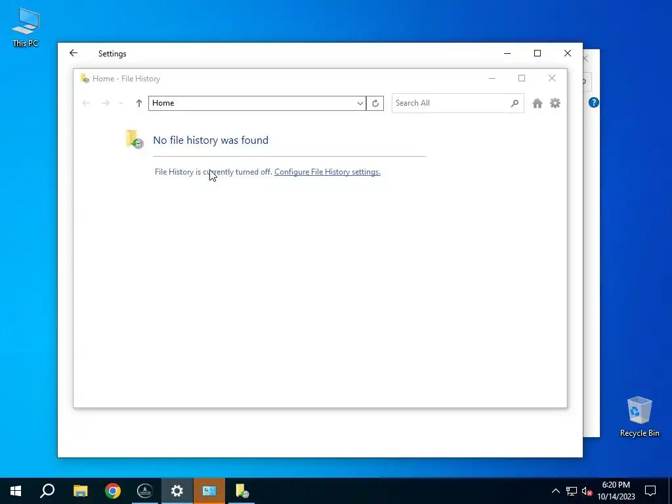Open Configure File History settings link
The height and width of the screenshot is (504, 672).
(x=327, y=172)
